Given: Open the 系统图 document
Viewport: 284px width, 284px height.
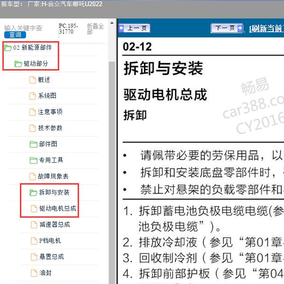Looking at the screenshot, I should (x=43, y=96).
